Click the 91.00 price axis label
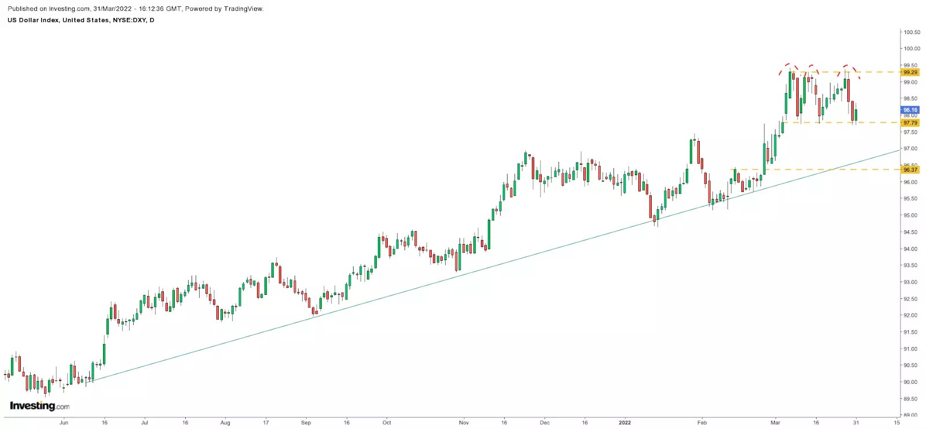The image size is (926, 429). point(910,349)
